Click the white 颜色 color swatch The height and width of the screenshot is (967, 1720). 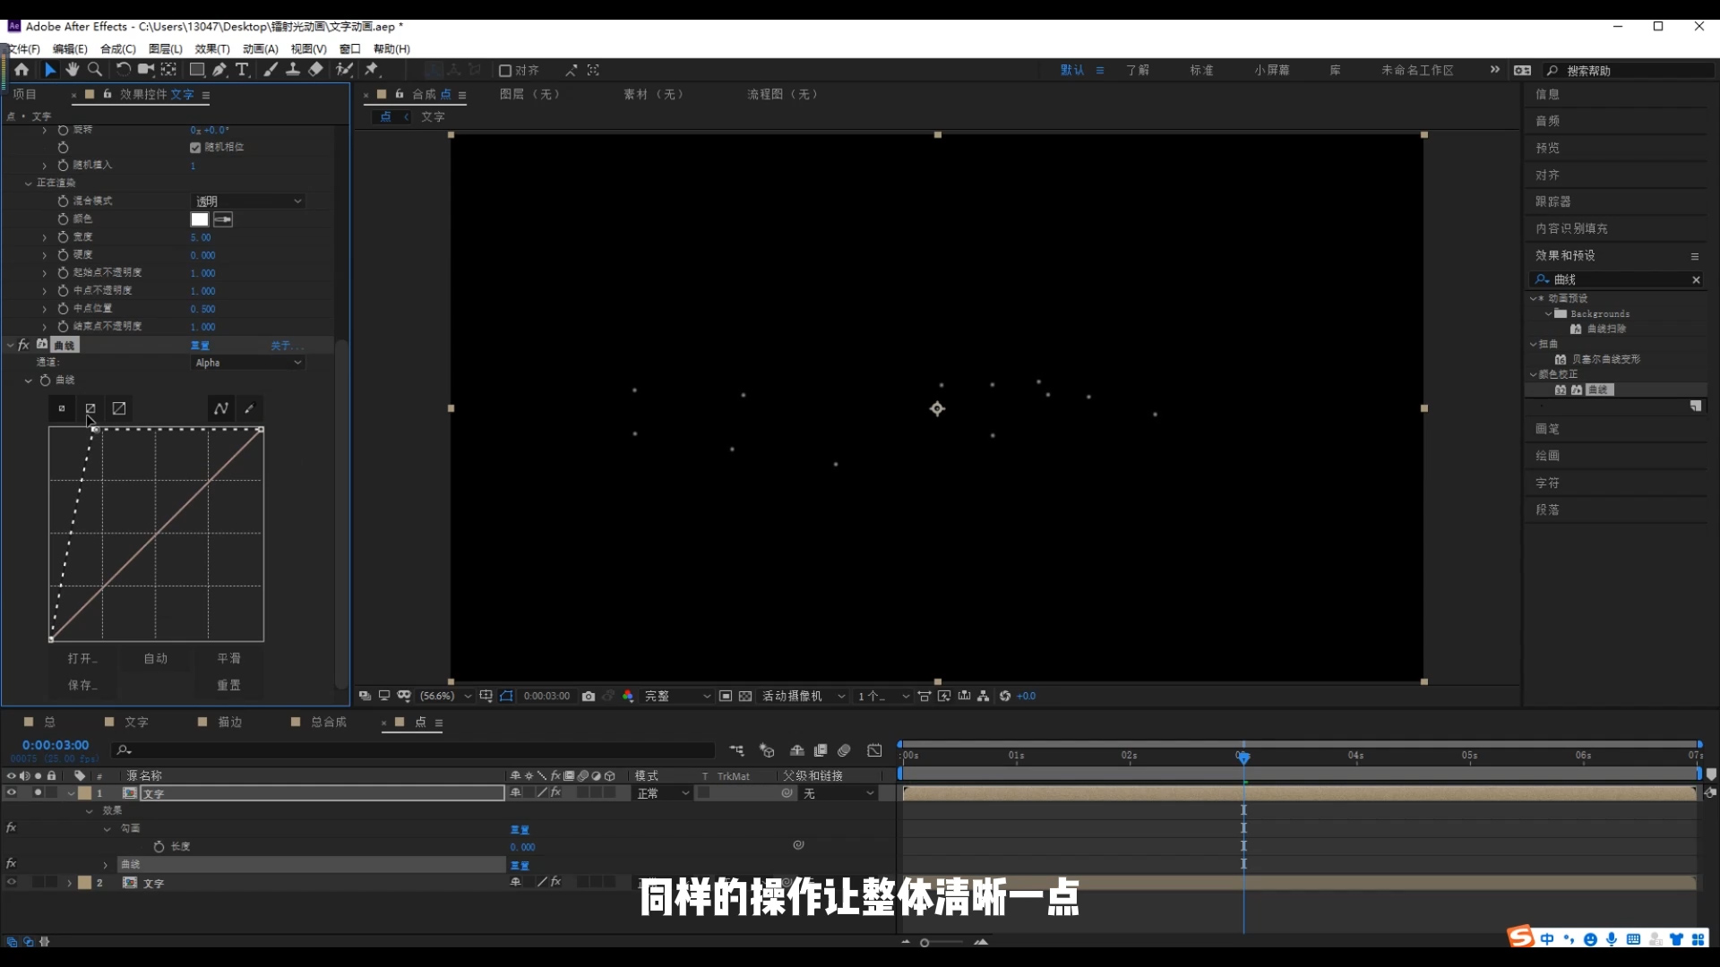coord(198,219)
